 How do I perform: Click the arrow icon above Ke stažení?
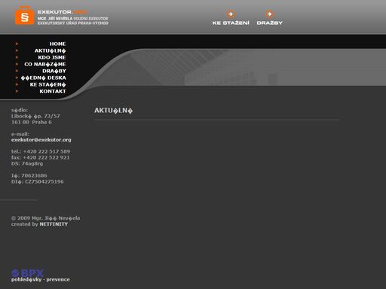[231, 14]
